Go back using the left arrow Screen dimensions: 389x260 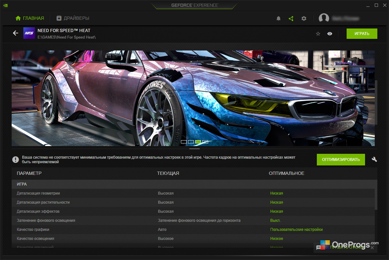coord(16,33)
